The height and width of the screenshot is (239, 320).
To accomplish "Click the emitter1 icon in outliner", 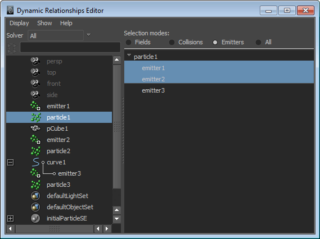I will [35, 106].
